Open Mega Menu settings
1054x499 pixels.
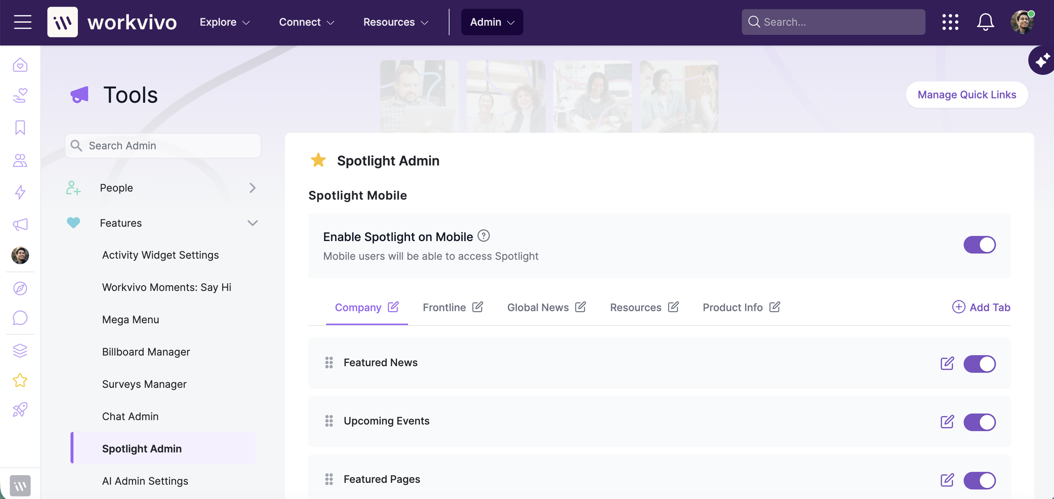130,320
